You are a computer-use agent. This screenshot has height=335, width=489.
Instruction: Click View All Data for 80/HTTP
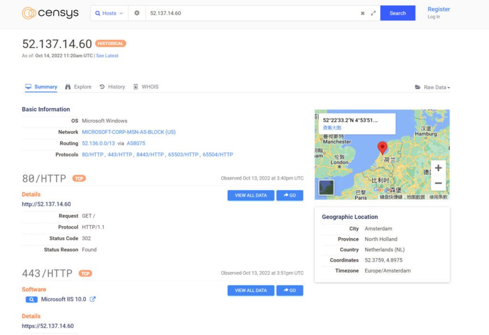click(x=251, y=195)
